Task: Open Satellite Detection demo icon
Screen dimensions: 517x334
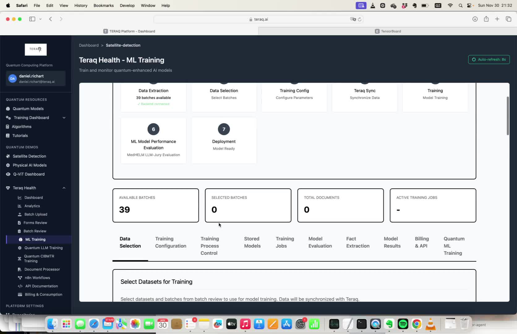Action: [8, 156]
